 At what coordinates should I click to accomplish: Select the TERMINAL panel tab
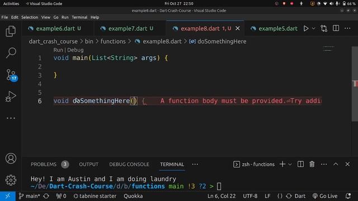pos(172,164)
